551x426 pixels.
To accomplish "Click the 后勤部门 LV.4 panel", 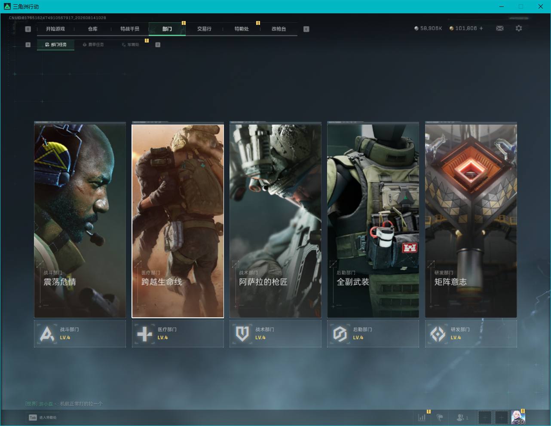I will tap(373, 334).
